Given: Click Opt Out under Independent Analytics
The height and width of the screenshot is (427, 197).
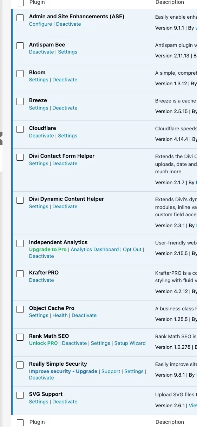Looking at the screenshot, I should click(x=132, y=249).
